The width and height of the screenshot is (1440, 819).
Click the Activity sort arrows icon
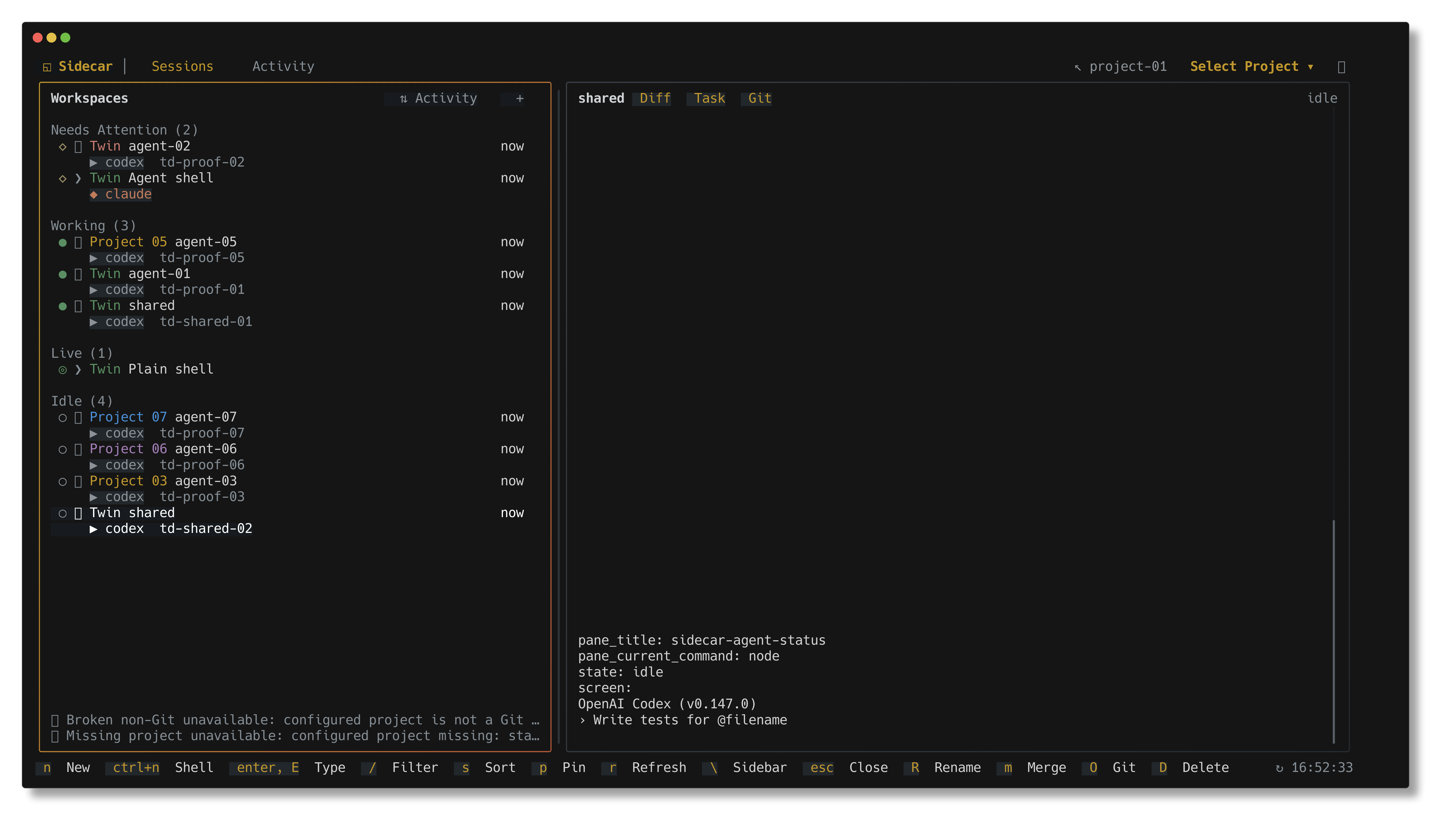(404, 99)
